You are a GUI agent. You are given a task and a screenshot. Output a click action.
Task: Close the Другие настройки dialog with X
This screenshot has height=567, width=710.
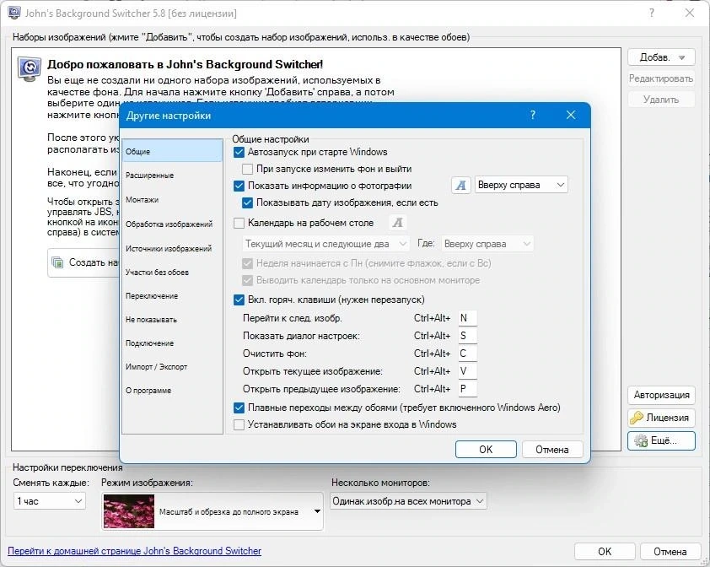point(571,115)
